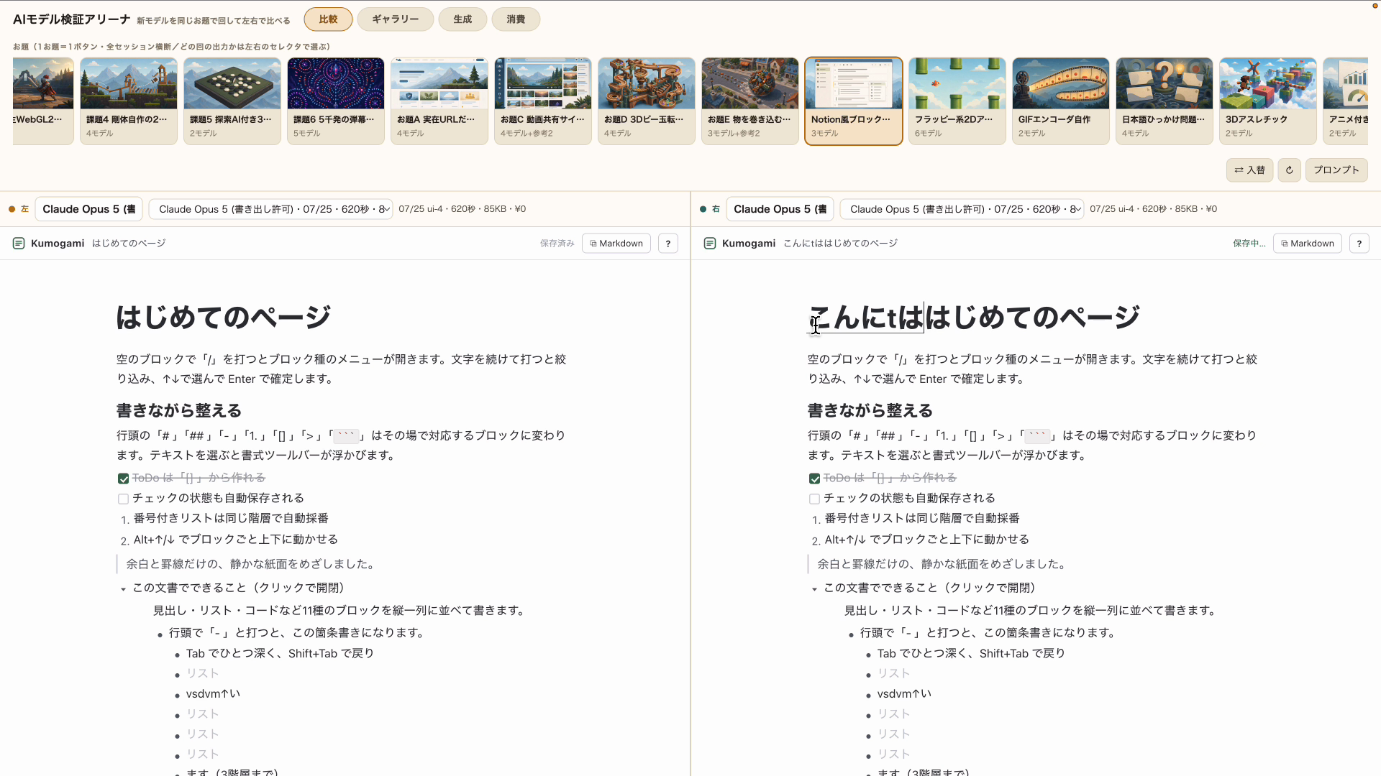Select the お題C 動画共有サイト card

coord(543,101)
